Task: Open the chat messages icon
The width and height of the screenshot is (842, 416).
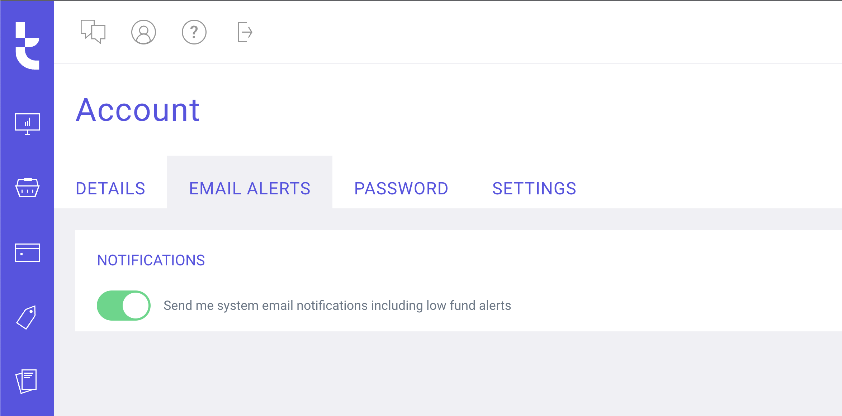Action: [93, 32]
